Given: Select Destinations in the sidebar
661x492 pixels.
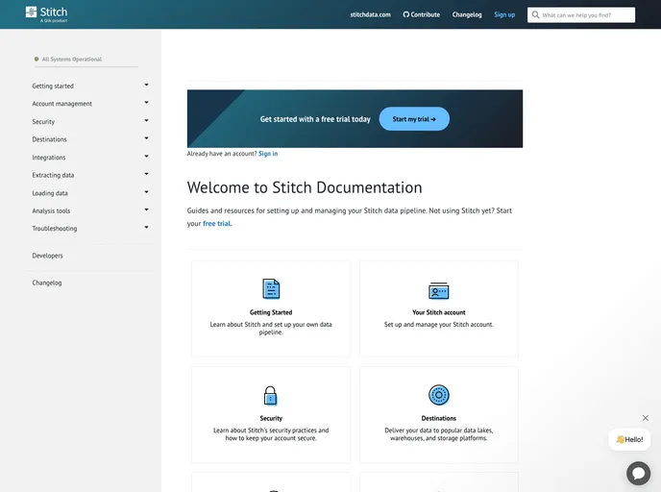Looking at the screenshot, I should tap(49, 139).
